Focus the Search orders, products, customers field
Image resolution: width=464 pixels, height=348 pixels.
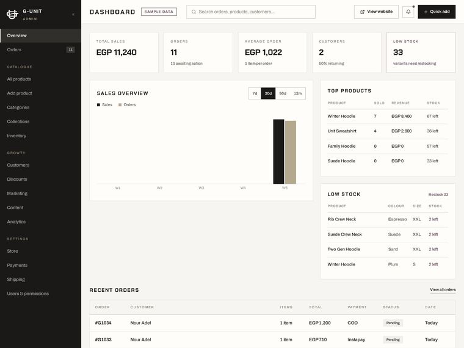tap(251, 12)
